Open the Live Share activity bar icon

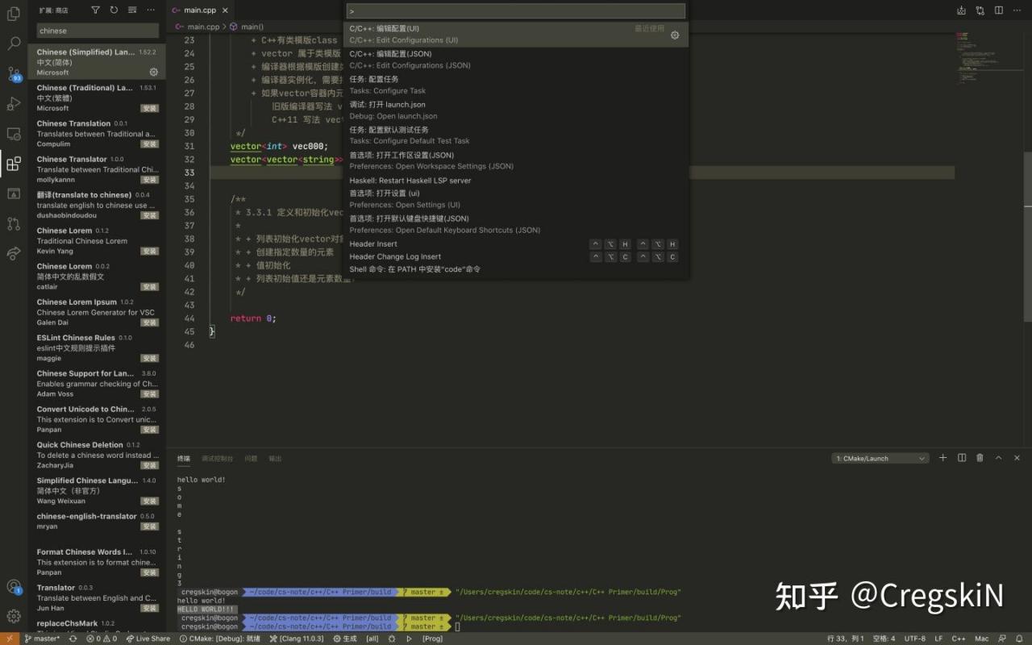pyautogui.click(x=14, y=253)
